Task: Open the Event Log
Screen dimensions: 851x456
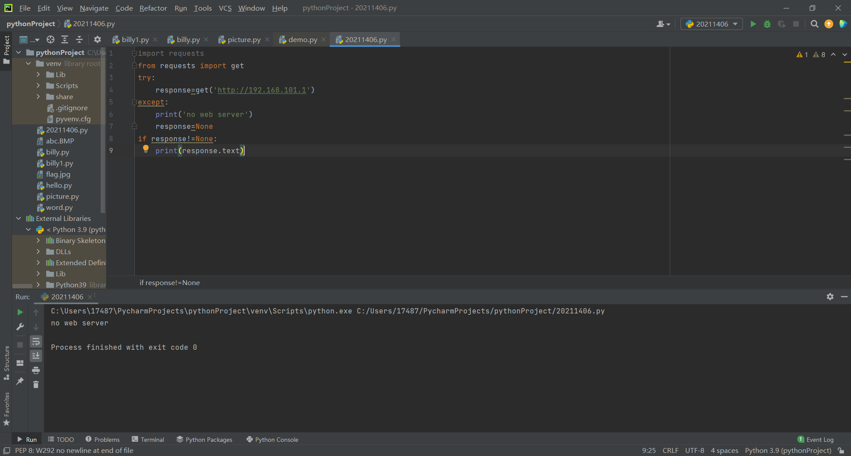Action: tap(816, 439)
